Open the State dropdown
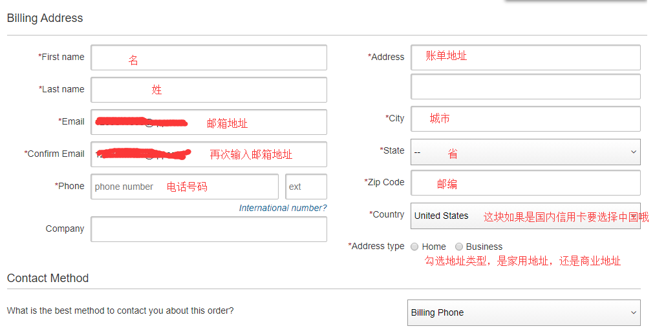Image resolution: width=655 pixels, height=335 pixels. click(525, 152)
